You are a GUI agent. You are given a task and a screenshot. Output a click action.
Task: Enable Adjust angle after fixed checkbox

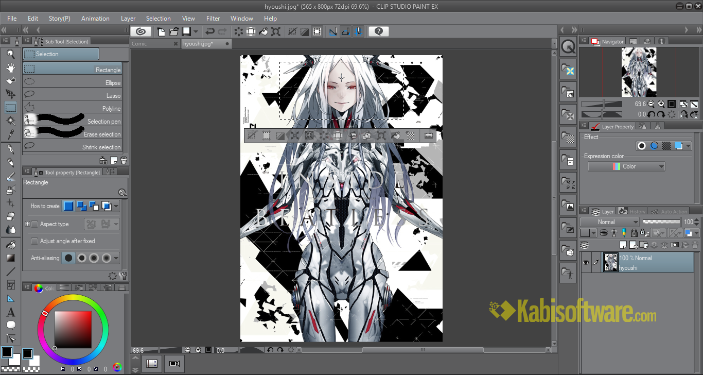click(34, 241)
